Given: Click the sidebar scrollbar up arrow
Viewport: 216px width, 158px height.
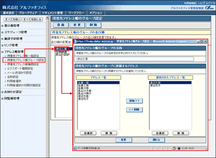Looking at the screenshot, I should pyautogui.click(x=47, y=18).
